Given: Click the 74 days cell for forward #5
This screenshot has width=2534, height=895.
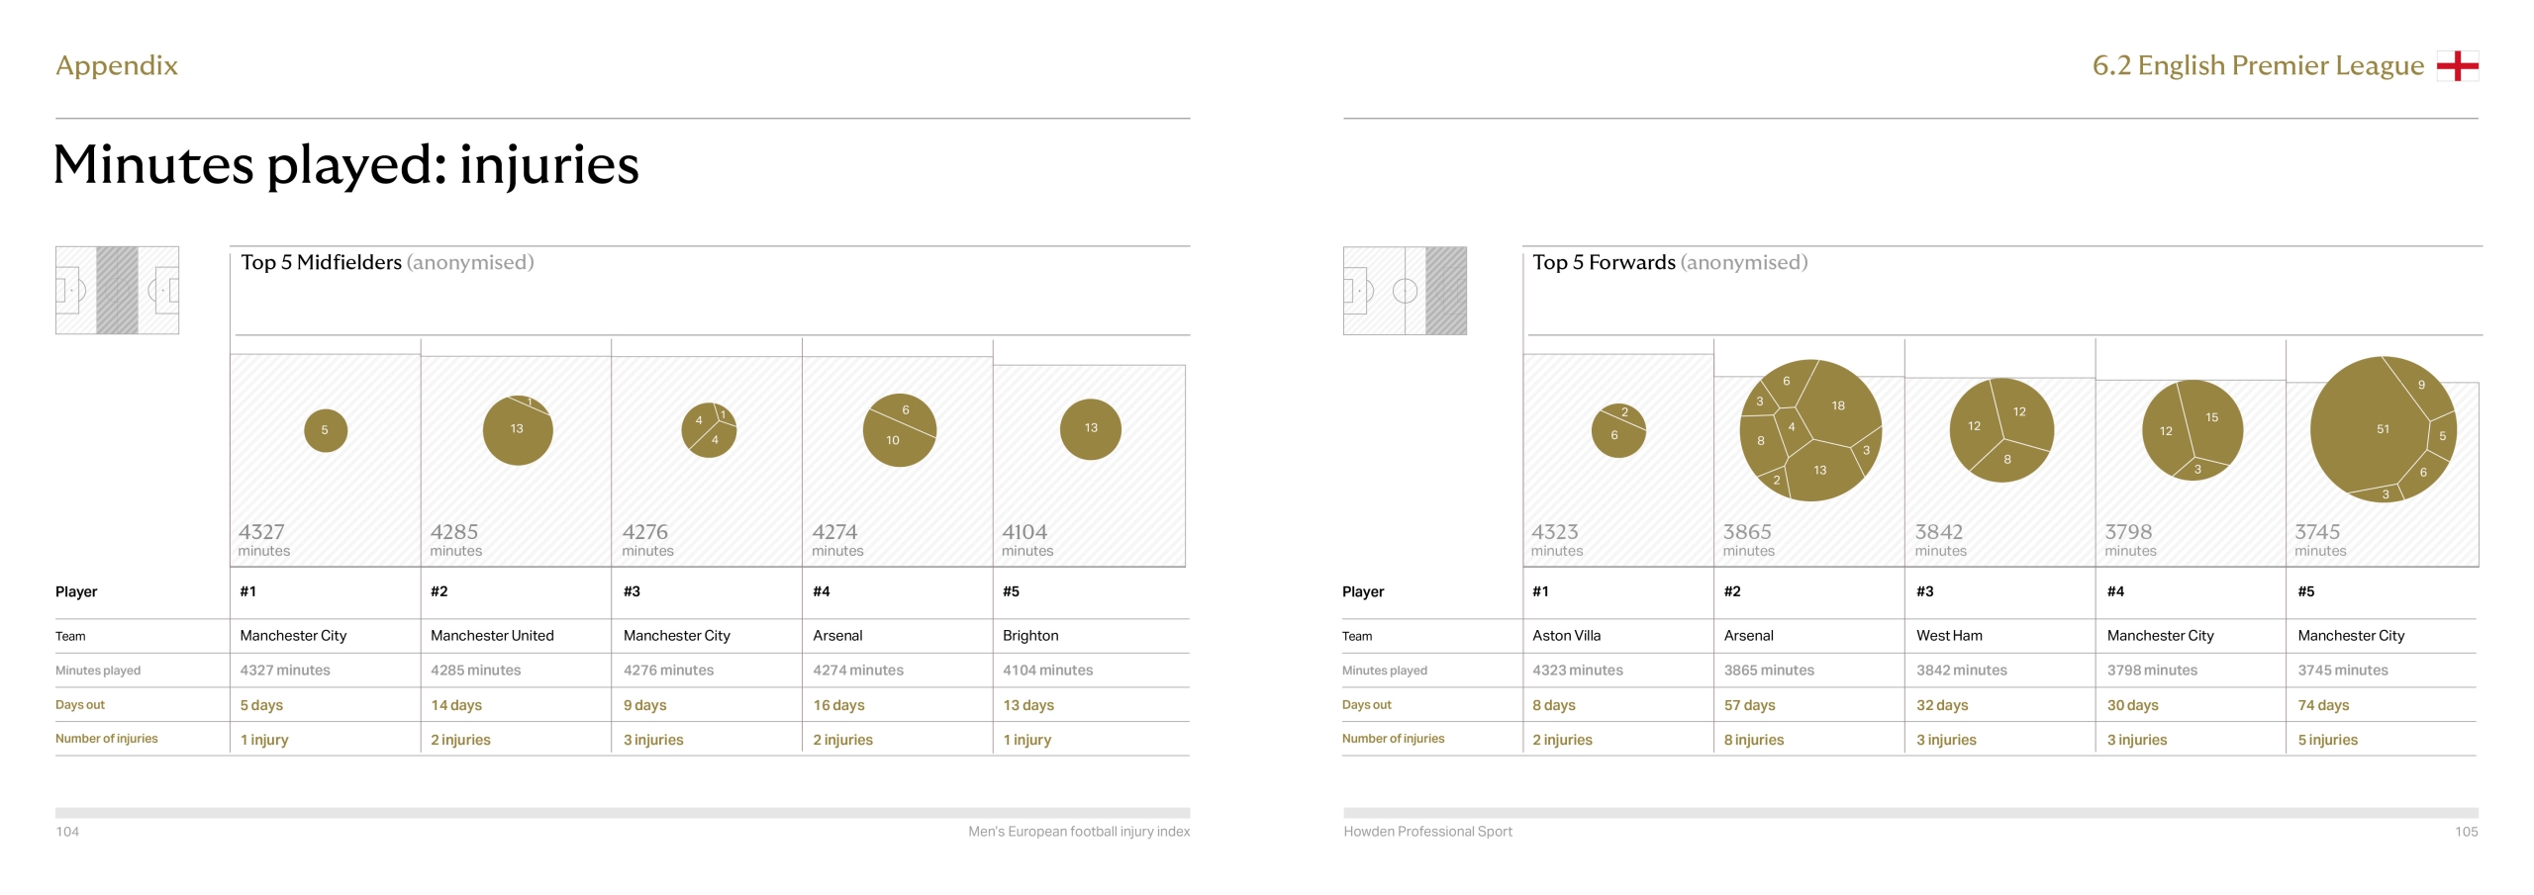Looking at the screenshot, I should tap(2322, 705).
